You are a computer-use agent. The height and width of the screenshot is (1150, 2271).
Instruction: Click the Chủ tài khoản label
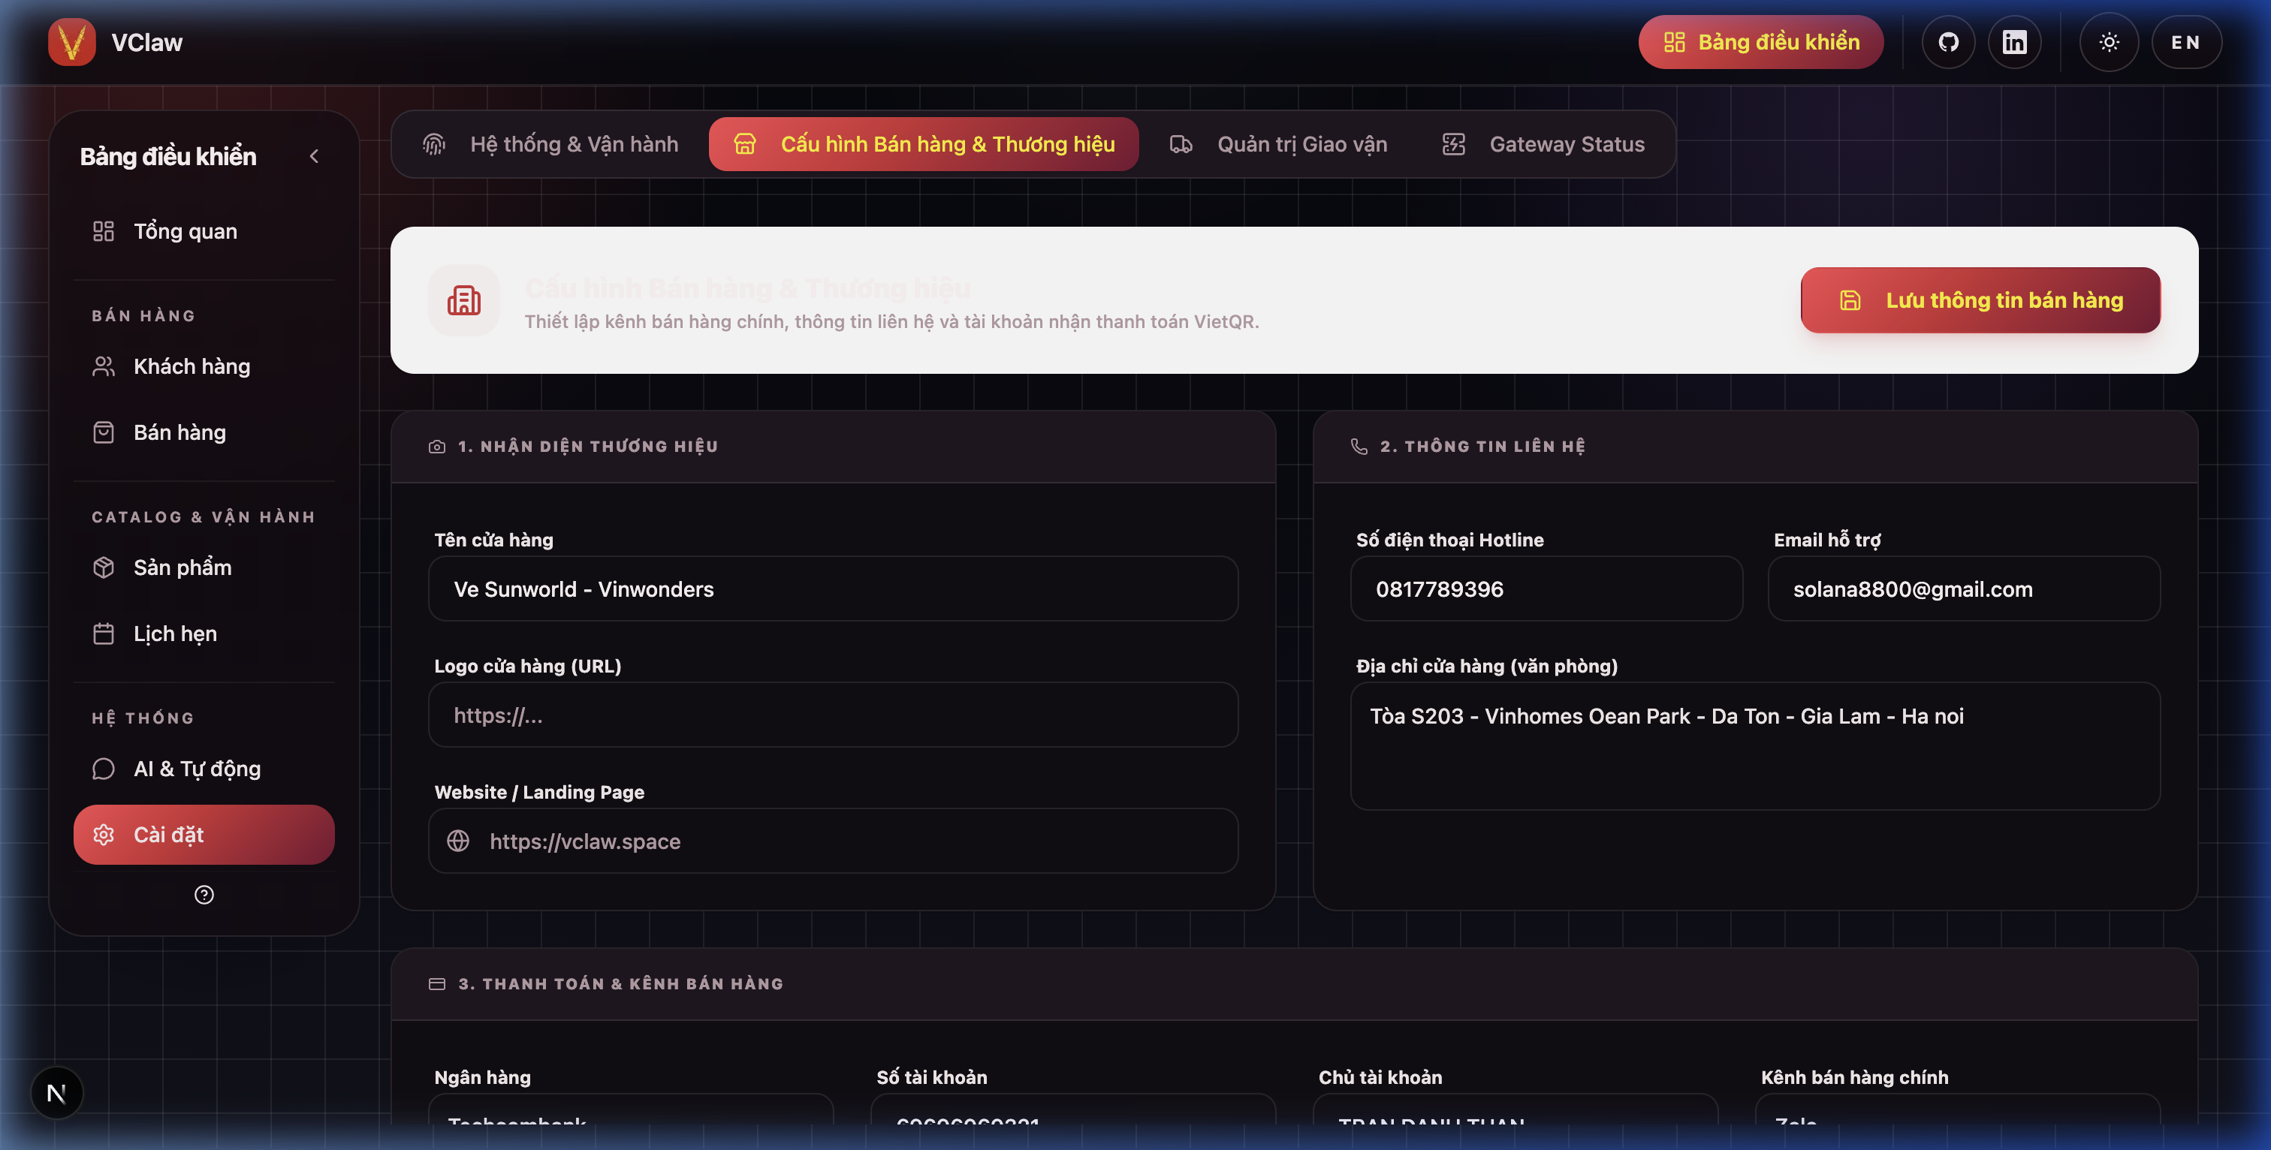1380,1077
